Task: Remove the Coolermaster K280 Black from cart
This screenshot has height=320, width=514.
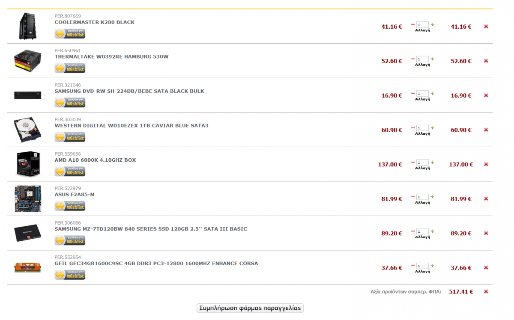Action: [486, 27]
